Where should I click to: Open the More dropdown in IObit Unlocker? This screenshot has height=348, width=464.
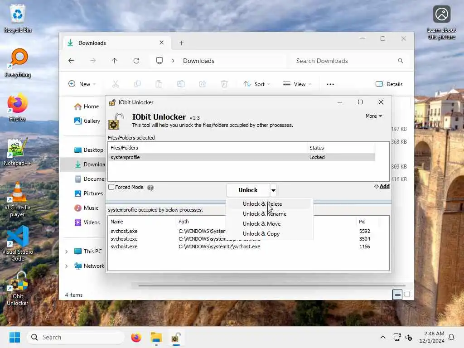pyautogui.click(x=374, y=116)
